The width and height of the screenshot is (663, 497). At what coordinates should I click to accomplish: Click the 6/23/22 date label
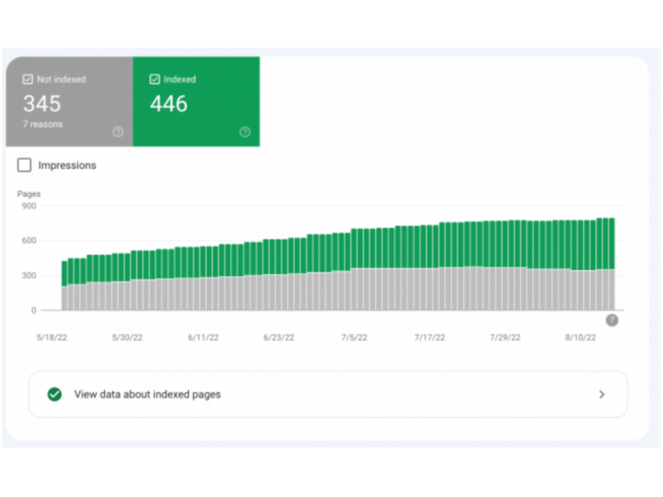[x=278, y=337]
